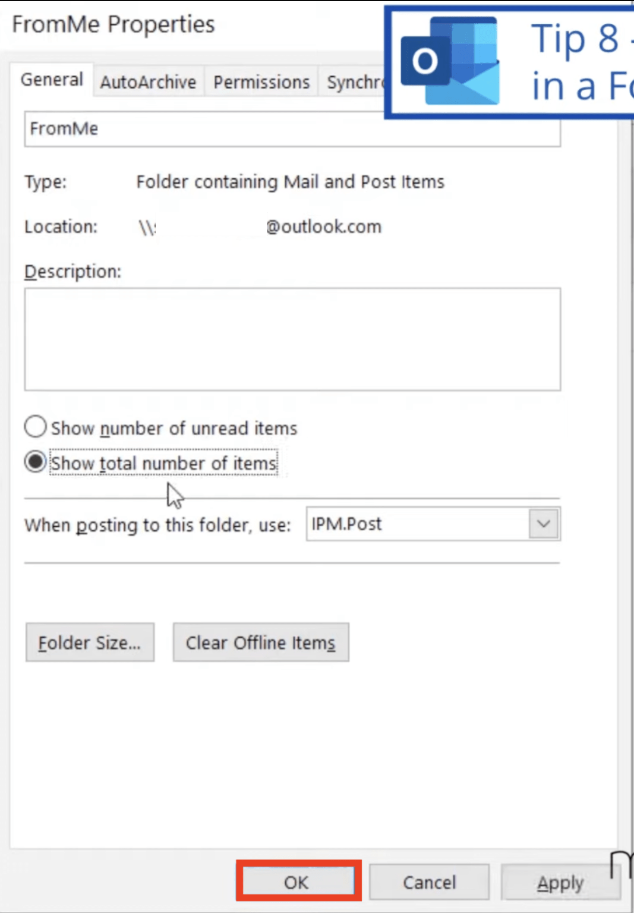The image size is (634, 913).
Task: Expand the posting form selection combo box
Action: (542, 524)
